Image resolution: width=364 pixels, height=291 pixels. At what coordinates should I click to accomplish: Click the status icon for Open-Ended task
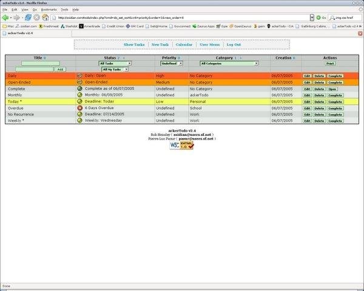point(79,82)
